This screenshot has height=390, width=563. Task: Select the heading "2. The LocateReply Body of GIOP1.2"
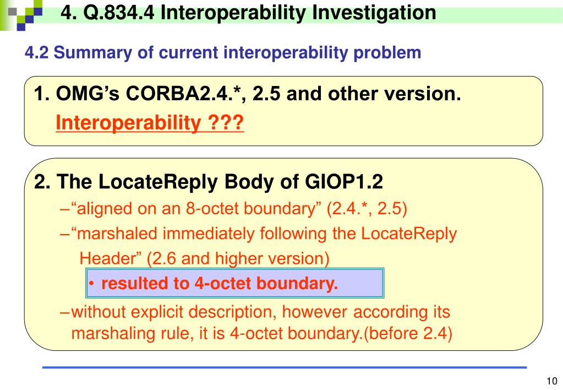(208, 182)
